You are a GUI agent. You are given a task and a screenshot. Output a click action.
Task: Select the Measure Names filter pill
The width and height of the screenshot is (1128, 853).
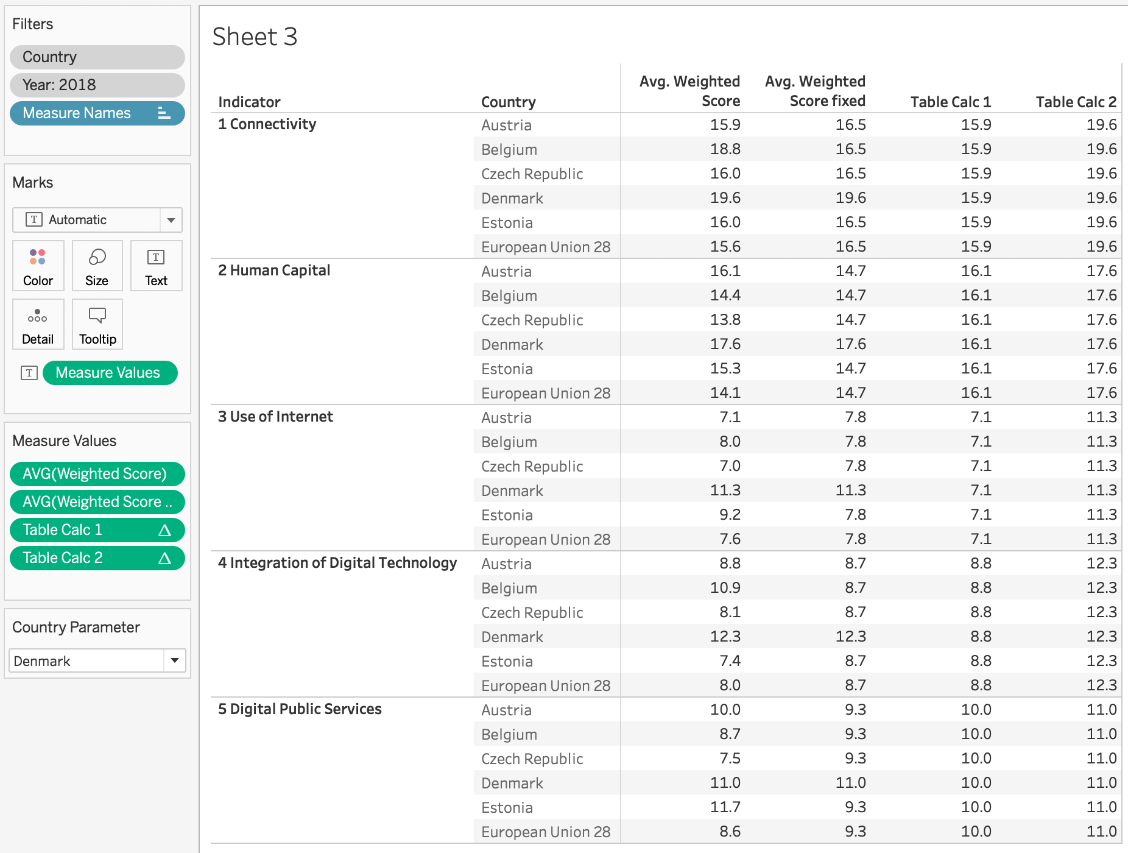coord(97,113)
